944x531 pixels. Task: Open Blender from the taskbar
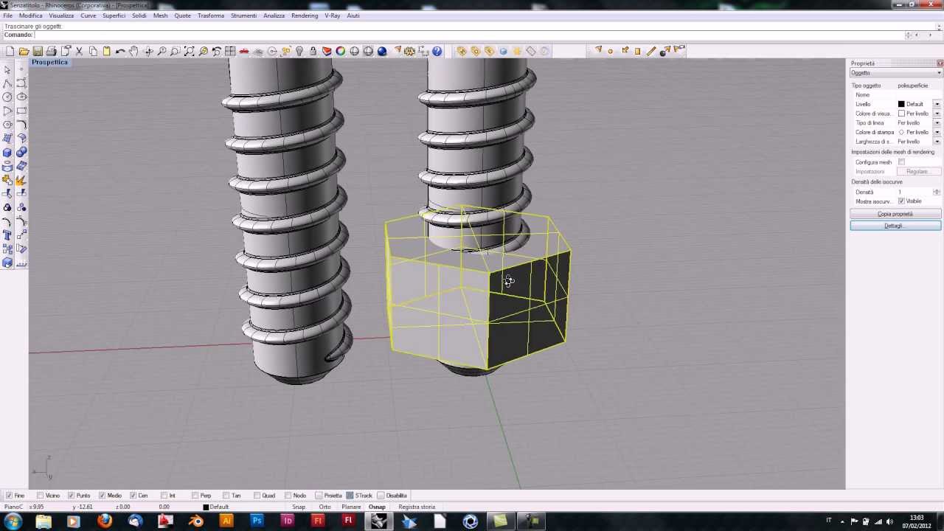tap(195, 521)
